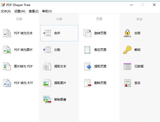Click the PDF Shaper Free title text

point(18,5)
